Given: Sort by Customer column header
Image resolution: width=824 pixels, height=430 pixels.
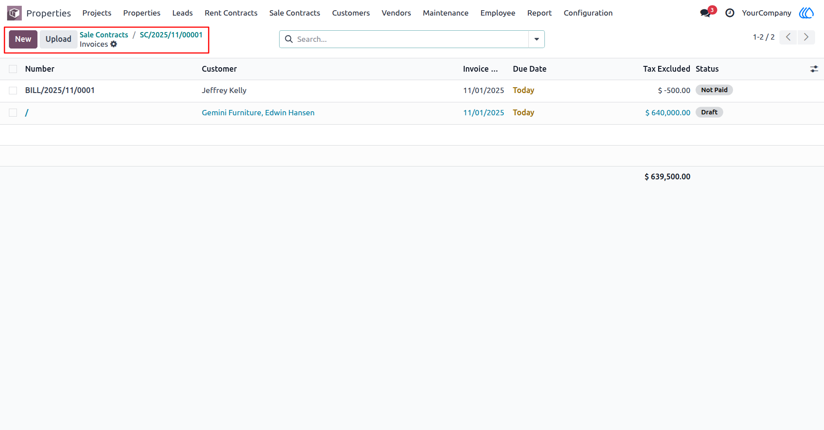Looking at the screenshot, I should [x=219, y=69].
